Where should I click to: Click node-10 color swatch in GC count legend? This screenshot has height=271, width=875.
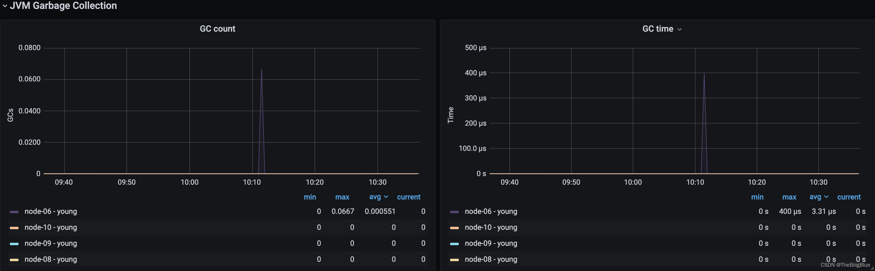point(14,228)
